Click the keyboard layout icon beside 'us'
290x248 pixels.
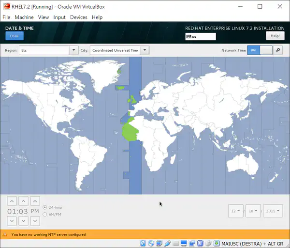188,36
